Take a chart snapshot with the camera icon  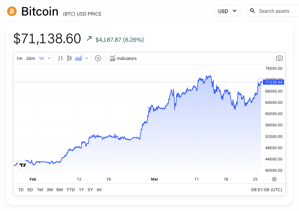point(279,58)
